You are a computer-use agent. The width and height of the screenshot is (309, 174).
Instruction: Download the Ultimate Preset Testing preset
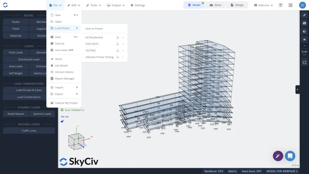[x=117, y=57]
